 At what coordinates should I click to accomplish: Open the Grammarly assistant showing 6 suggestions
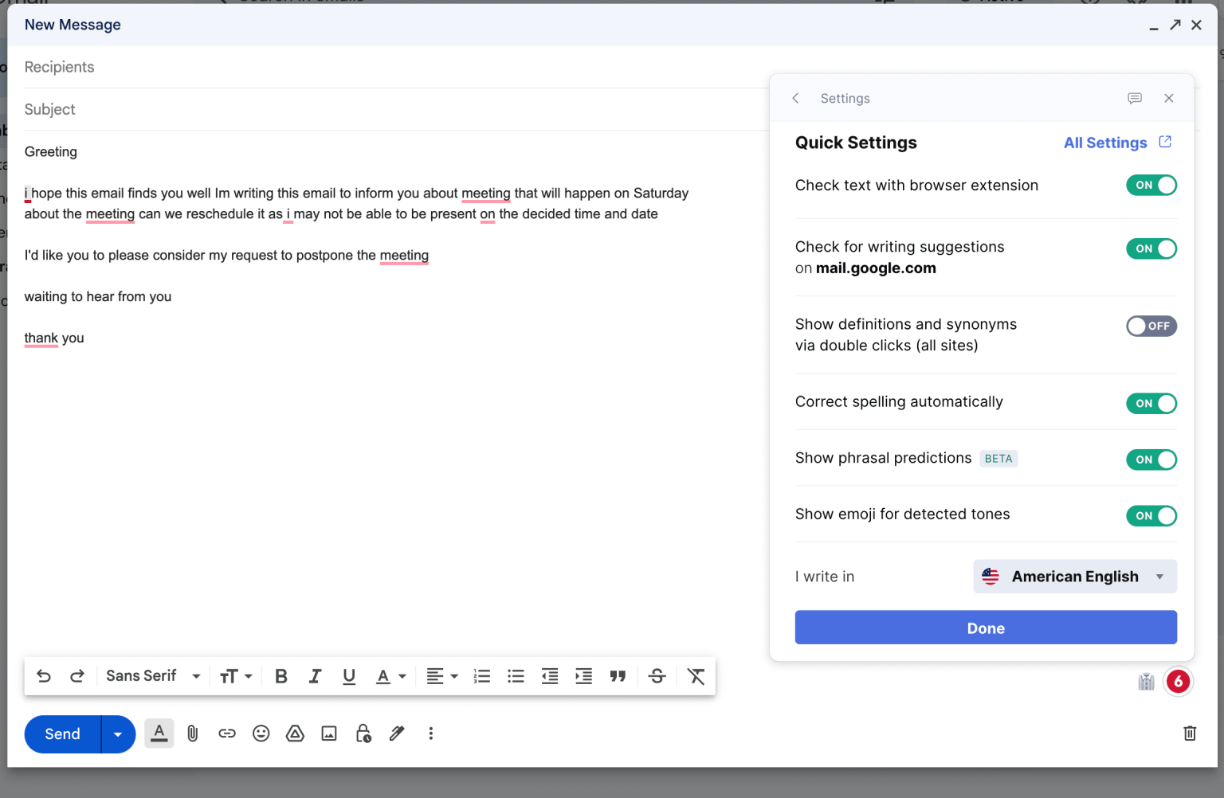click(x=1178, y=681)
